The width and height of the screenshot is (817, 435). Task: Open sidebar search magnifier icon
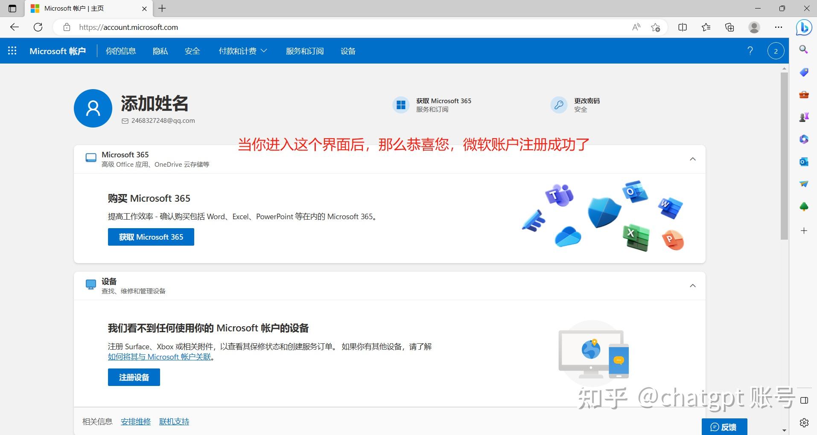point(804,49)
